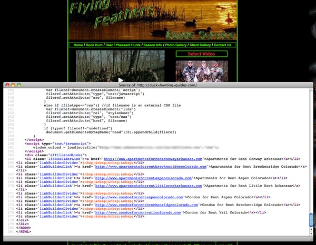Open the Home link in site navigation

78,45
